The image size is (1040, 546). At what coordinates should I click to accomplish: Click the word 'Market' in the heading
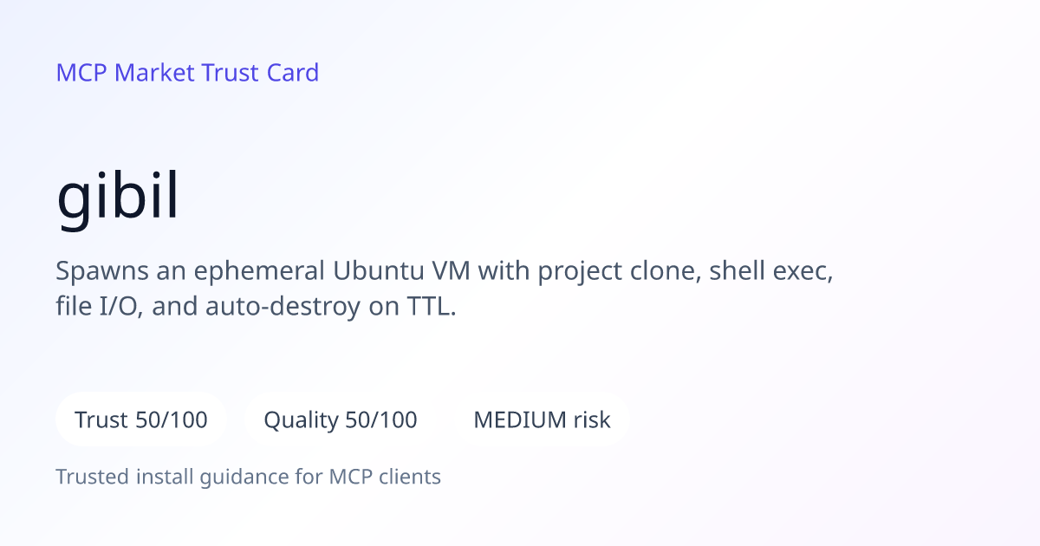tap(154, 73)
